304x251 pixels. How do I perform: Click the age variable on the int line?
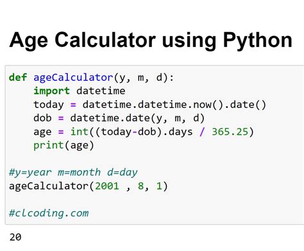click(x=42, y=132)
